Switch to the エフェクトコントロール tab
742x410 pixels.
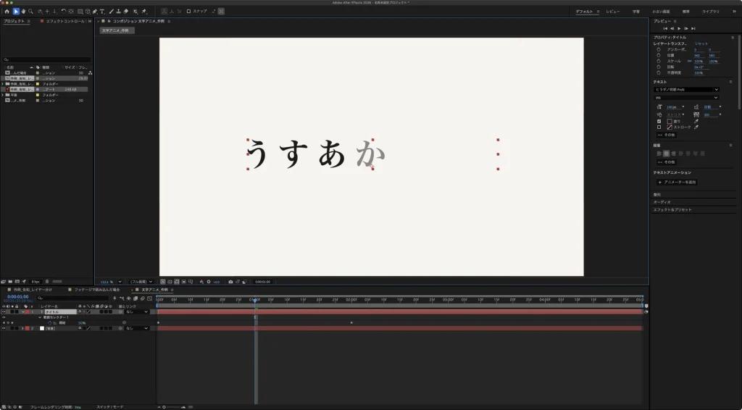point(65,21)
